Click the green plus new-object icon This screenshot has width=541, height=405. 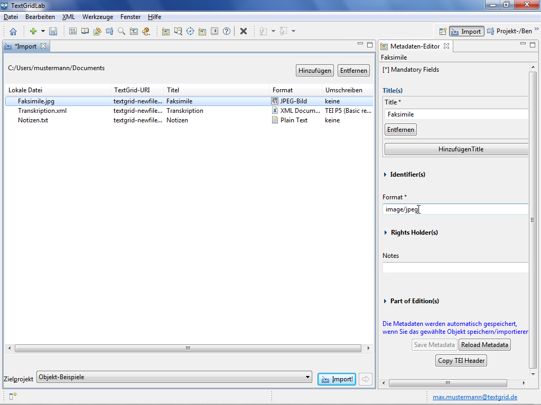pyautogui.click(x=33, y=32)
